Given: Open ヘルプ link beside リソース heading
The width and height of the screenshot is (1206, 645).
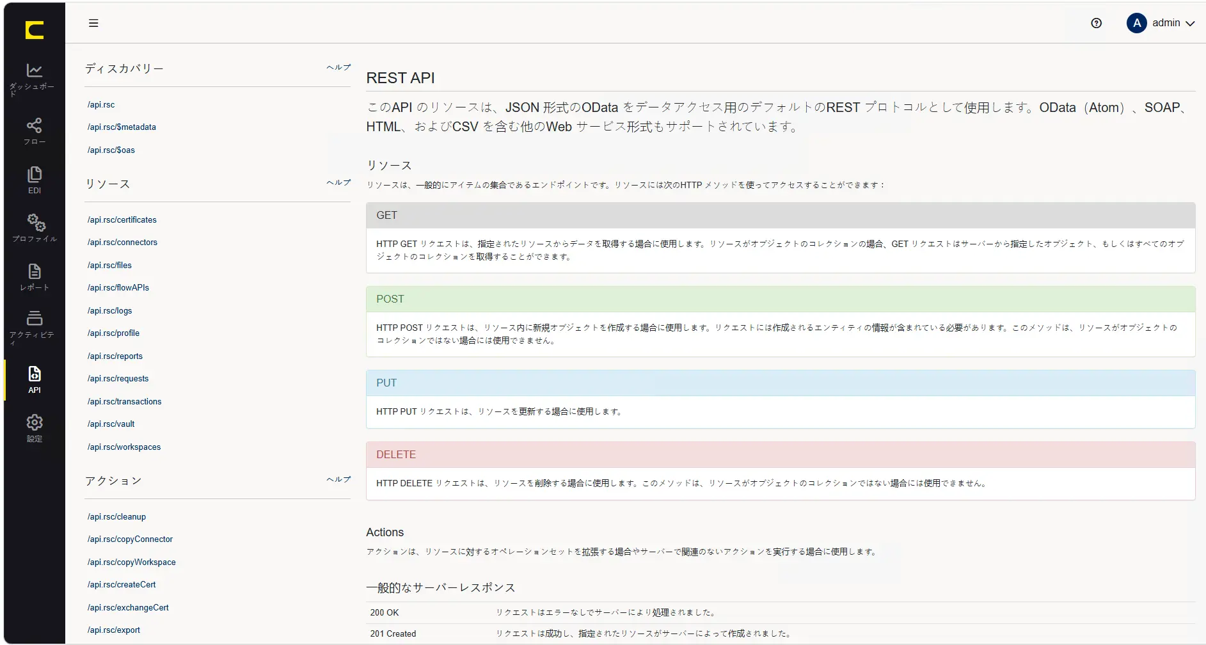Looking at the screenshot, I should [338, 182].
